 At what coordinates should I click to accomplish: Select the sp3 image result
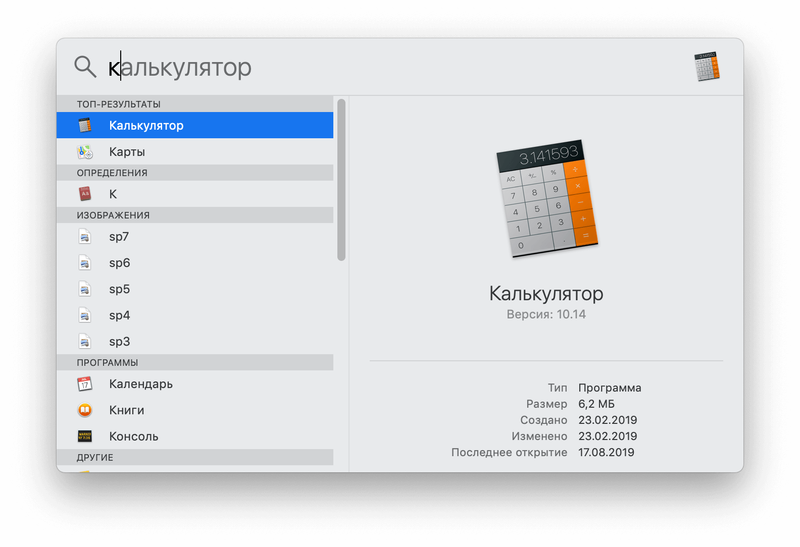click(x=195, y=341)
